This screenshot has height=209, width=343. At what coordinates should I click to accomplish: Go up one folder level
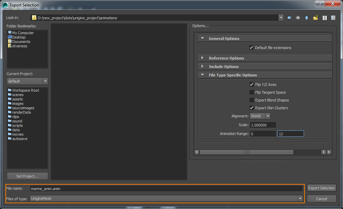point(307,18)
